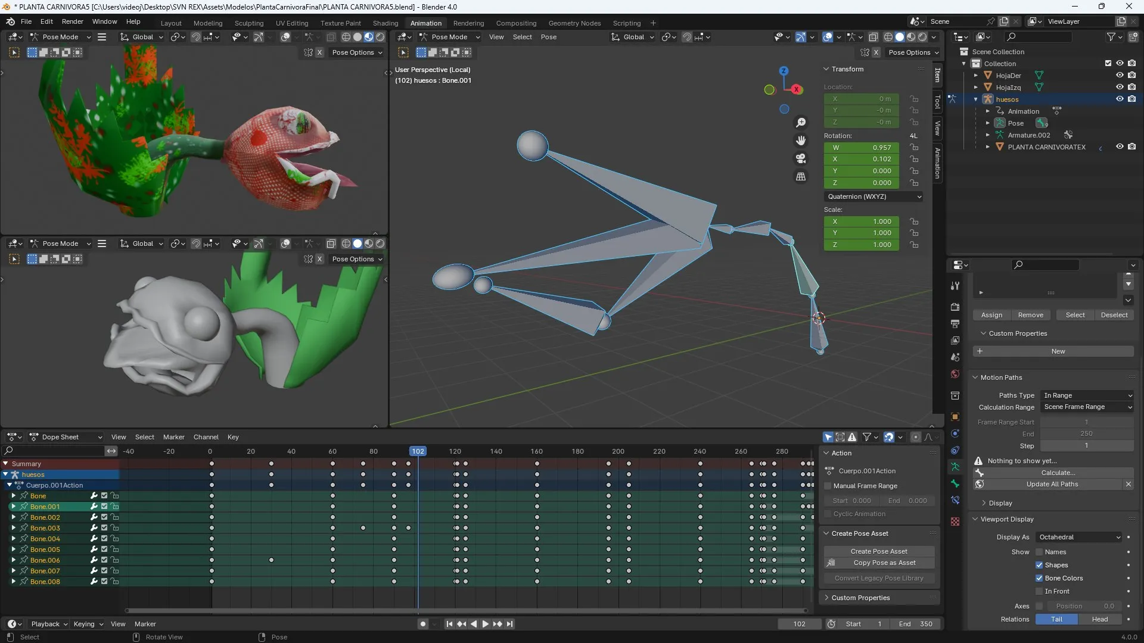Switch to the Shading workspace tab

pyautogui.click(x=386, y=23)
